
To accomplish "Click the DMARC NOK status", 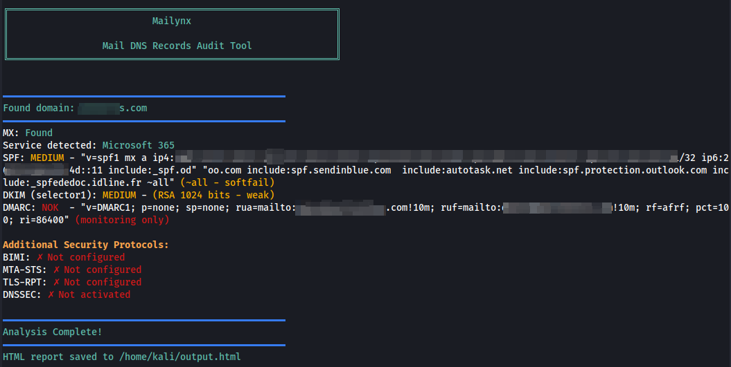I will 51,207.
